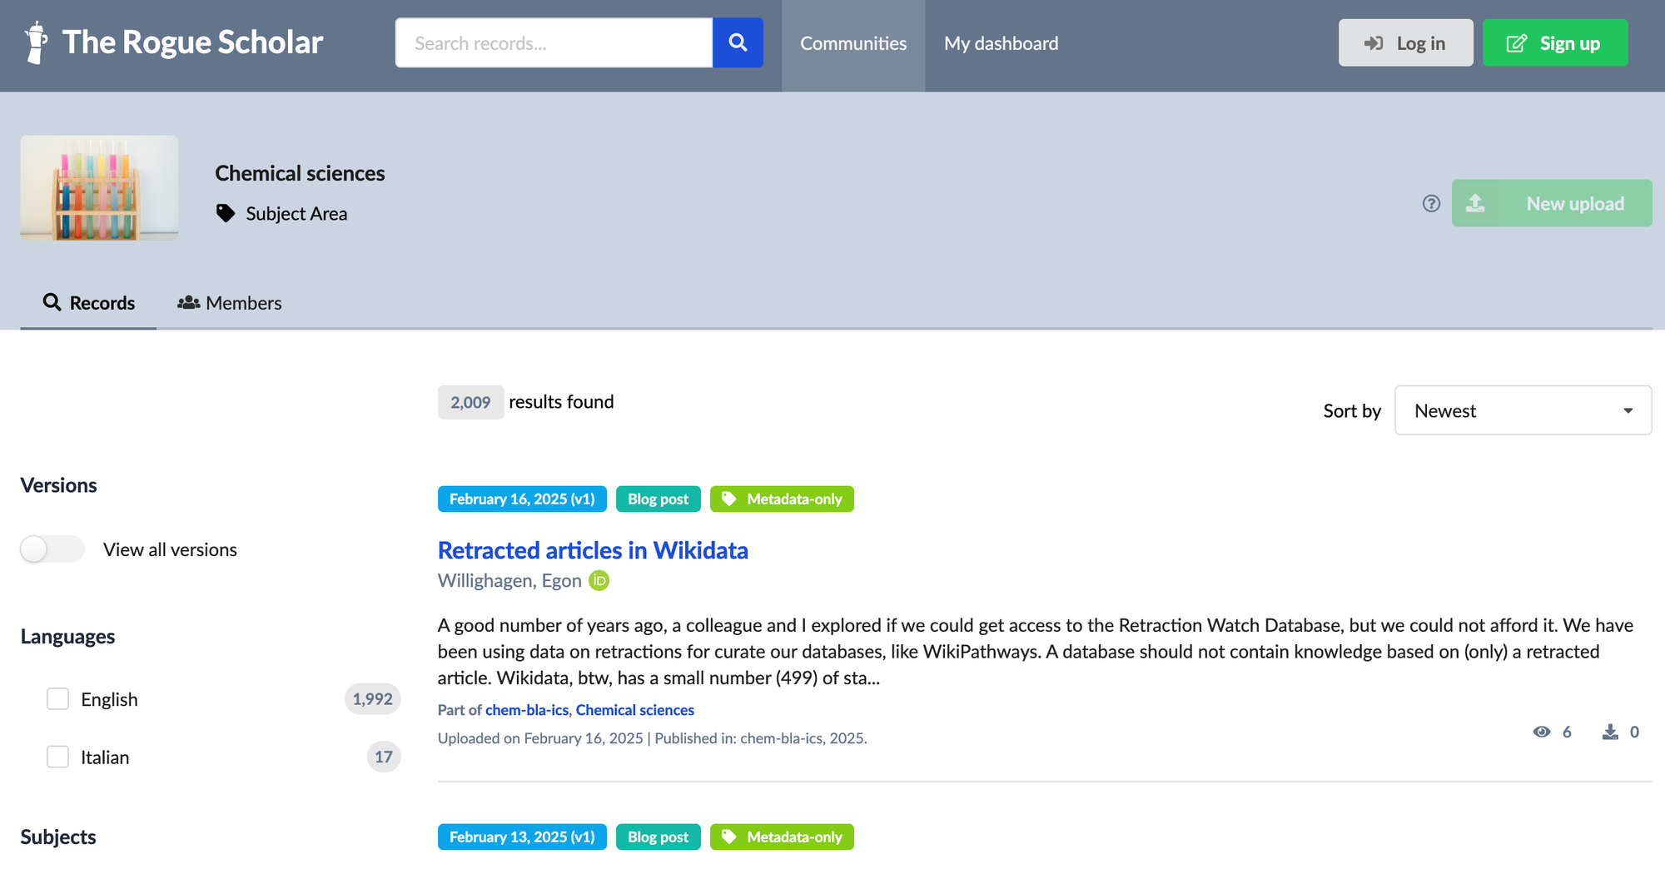The height and width of the screenshot is (869, 1665).
Task: Click the downloads count icon
Action: (x=1611, y=732)
